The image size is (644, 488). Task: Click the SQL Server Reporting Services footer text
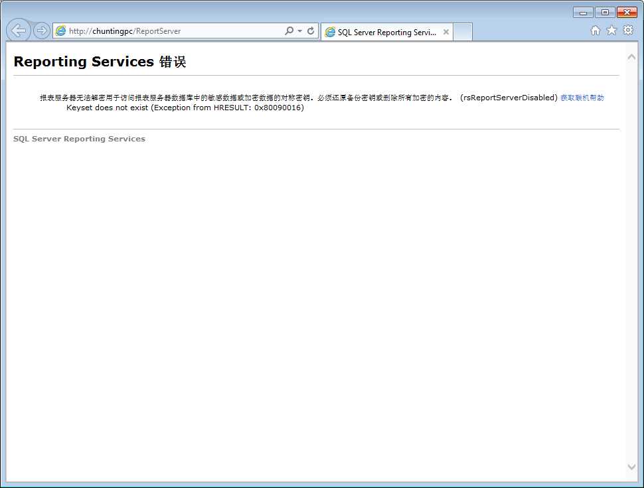click(x=79, y=139)
